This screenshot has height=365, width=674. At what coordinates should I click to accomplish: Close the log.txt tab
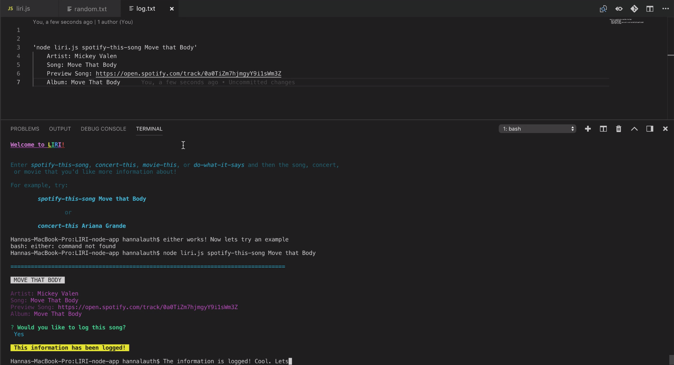point(171,9)
